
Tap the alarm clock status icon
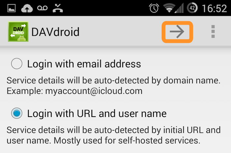(154, 8)
